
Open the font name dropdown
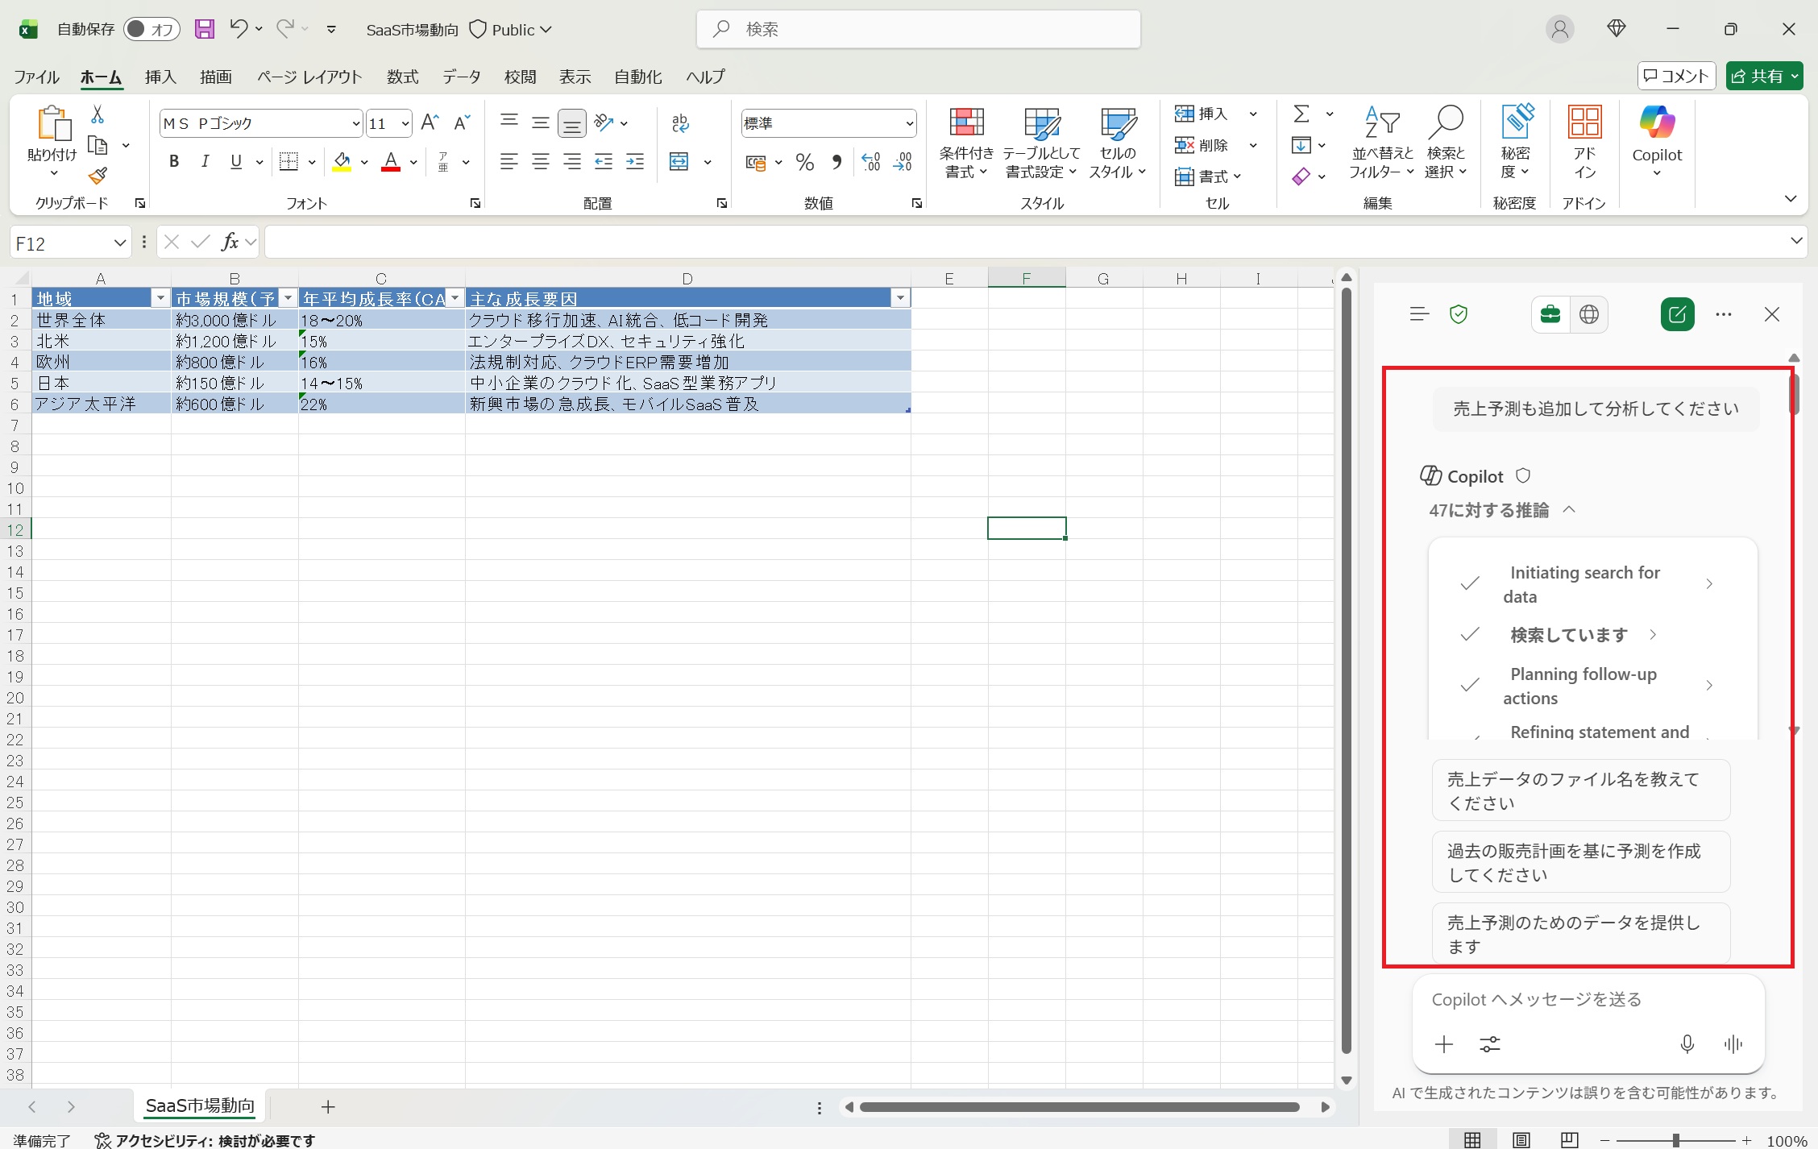355,123
